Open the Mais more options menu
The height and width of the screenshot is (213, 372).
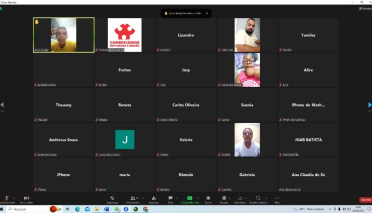(x=277, y=199)
